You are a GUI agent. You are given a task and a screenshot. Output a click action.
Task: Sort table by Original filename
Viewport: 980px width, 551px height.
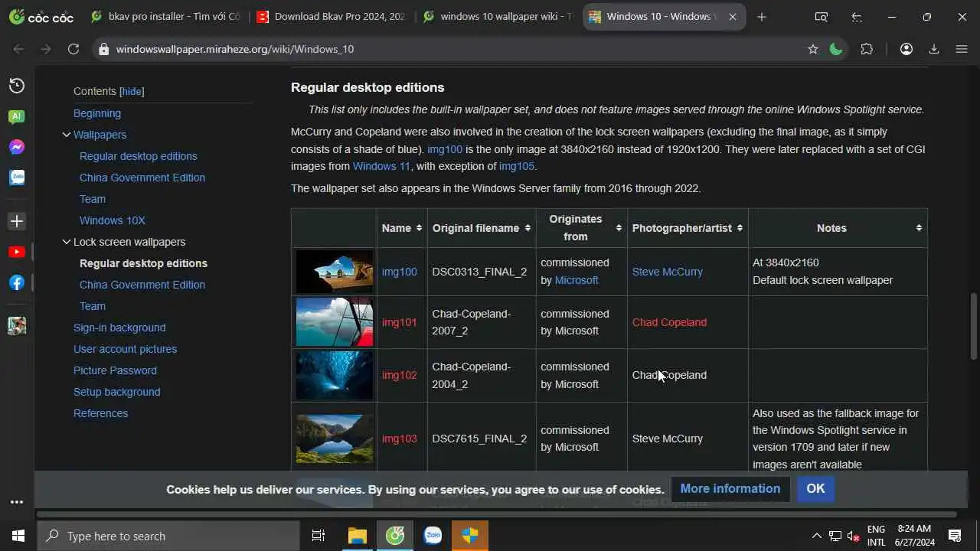[482, 228]
